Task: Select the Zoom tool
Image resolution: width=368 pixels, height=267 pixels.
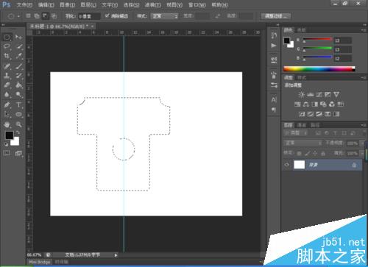Action: coord(18,124)
